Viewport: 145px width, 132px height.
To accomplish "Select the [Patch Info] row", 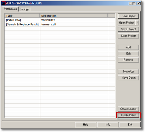I will point(60,20).
